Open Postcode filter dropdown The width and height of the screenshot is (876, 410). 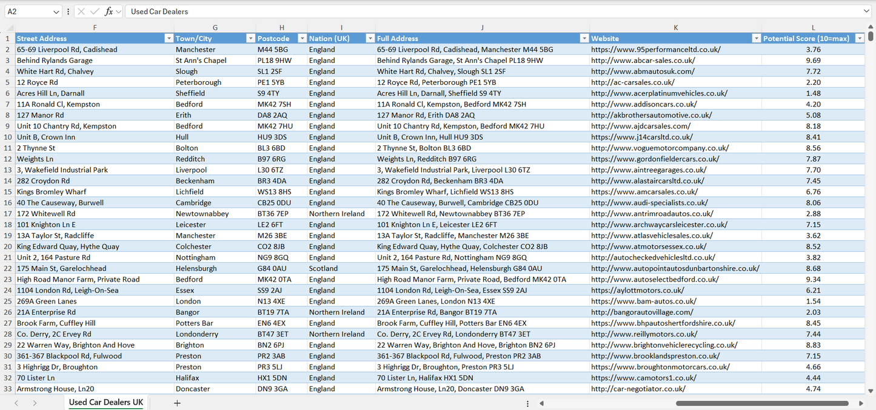pyautogui.click(x=302, y=38)
